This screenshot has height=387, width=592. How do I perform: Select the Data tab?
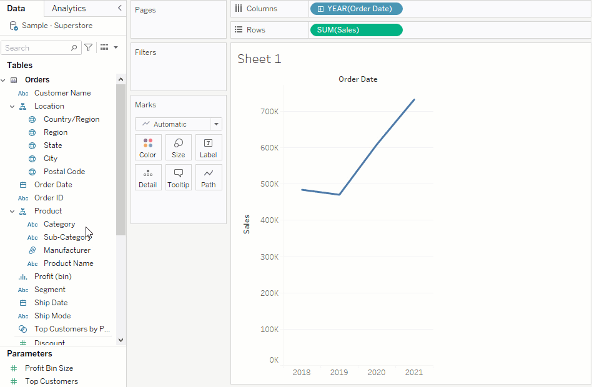(x=16, y=8)
